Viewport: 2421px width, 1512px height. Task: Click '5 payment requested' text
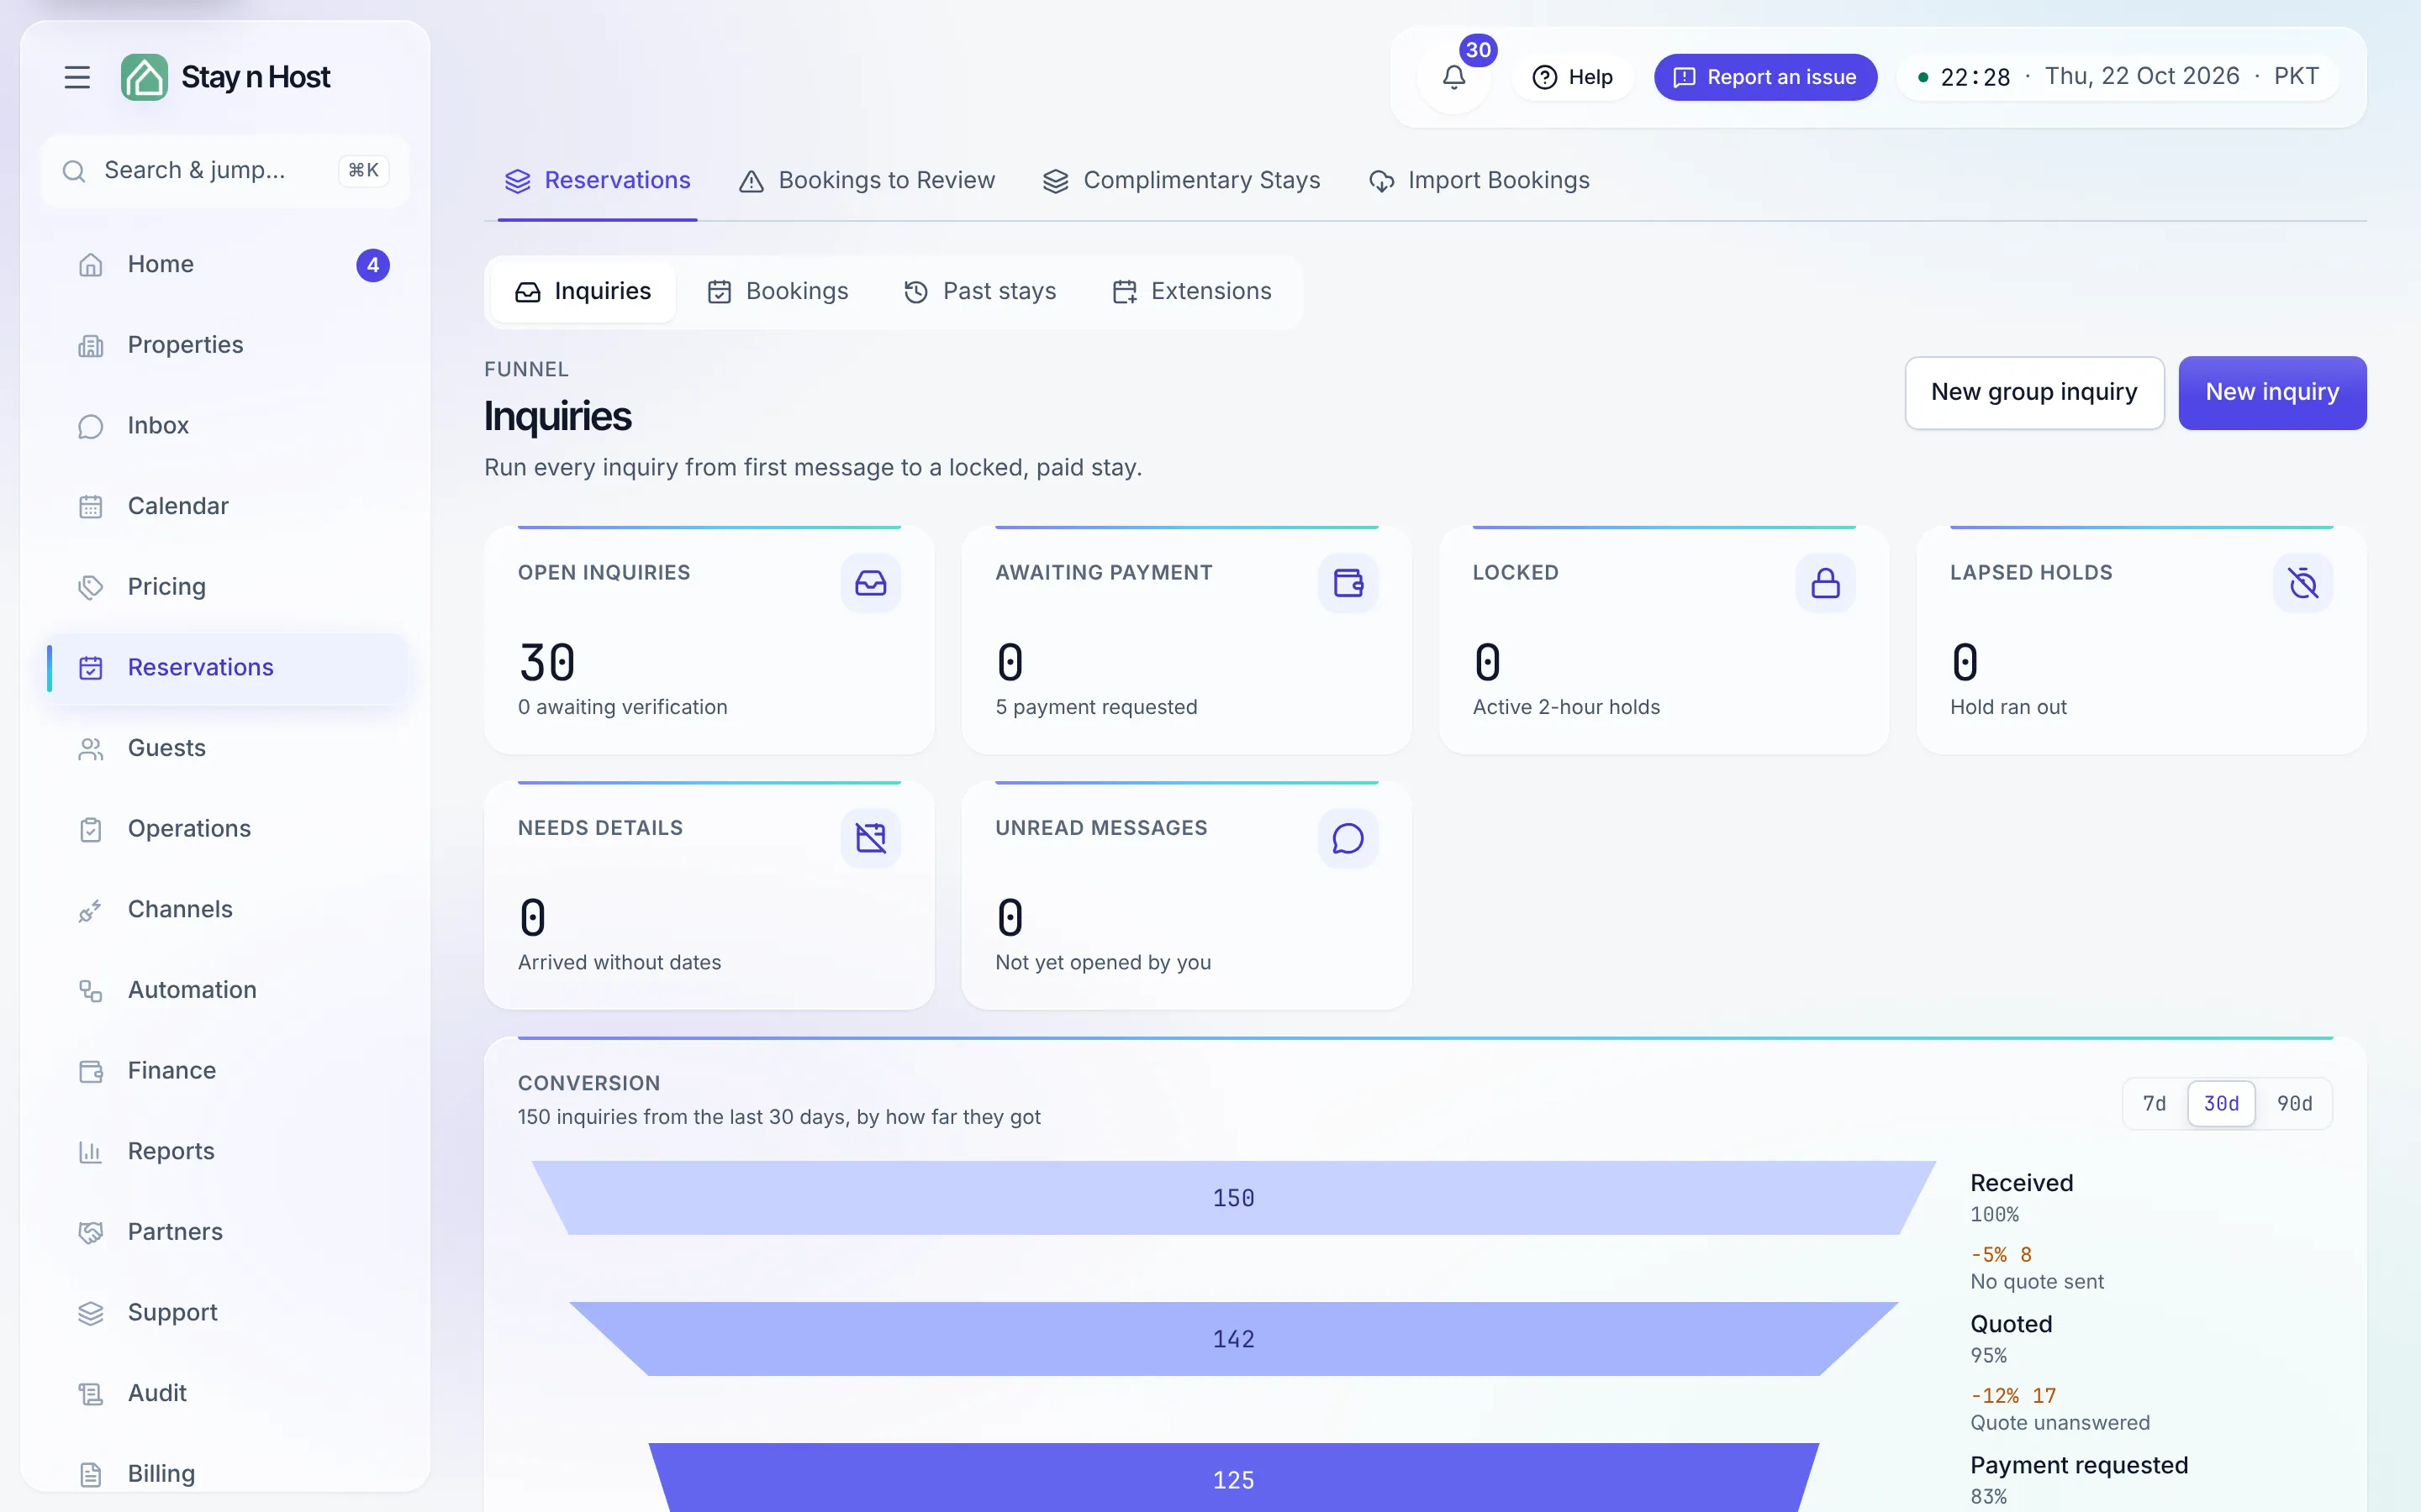coord(1095,707)
